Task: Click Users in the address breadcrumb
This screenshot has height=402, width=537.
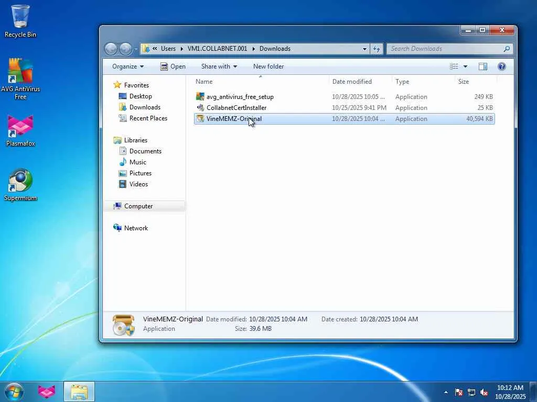Action: tap(168, 49)
